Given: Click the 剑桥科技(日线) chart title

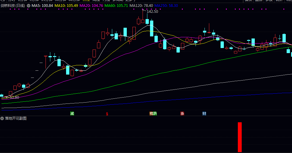Looking at the screenshot, I should click(13, 6).
